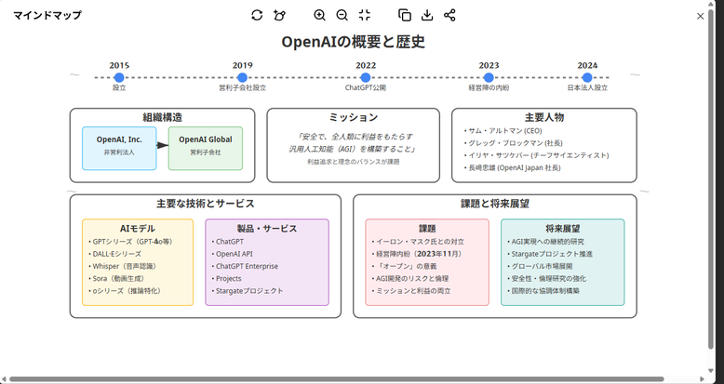This screenshot has height=384, width=724.
Task: Click イリヤ・サツケバー (チーフサイエンティスト) entry
Action: [x=537, y=155]
